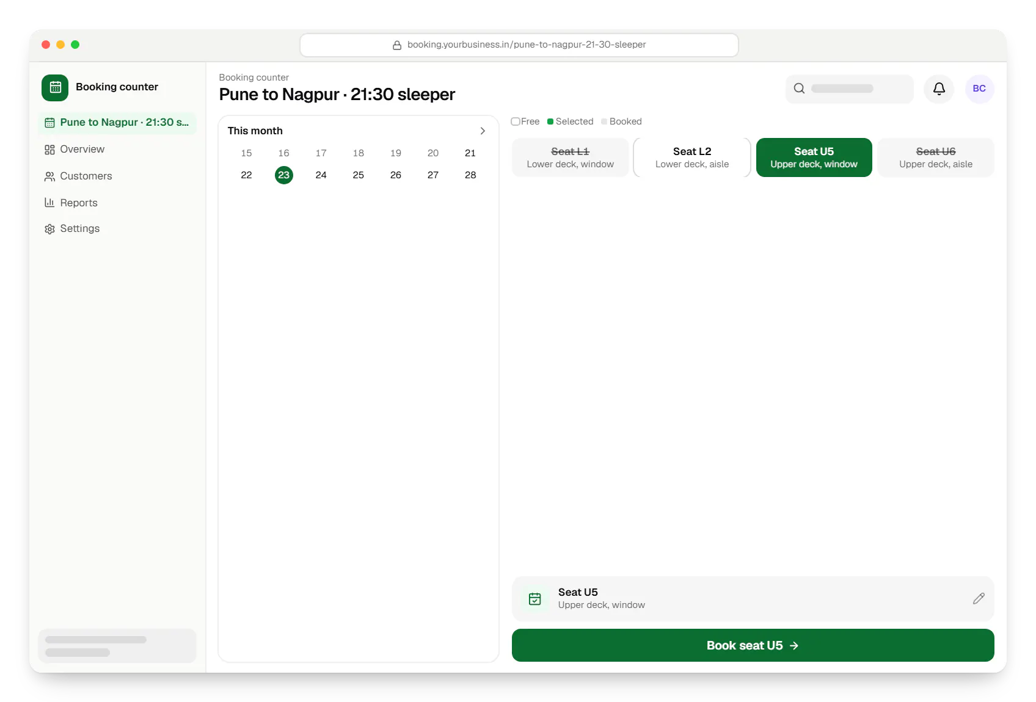Pick date 27 in the calendar
The width and height of the screenshot is (1036, 702).
pos(433,175)
